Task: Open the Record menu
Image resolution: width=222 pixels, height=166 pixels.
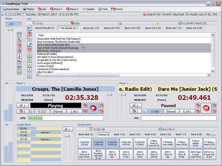Action: 117,9
